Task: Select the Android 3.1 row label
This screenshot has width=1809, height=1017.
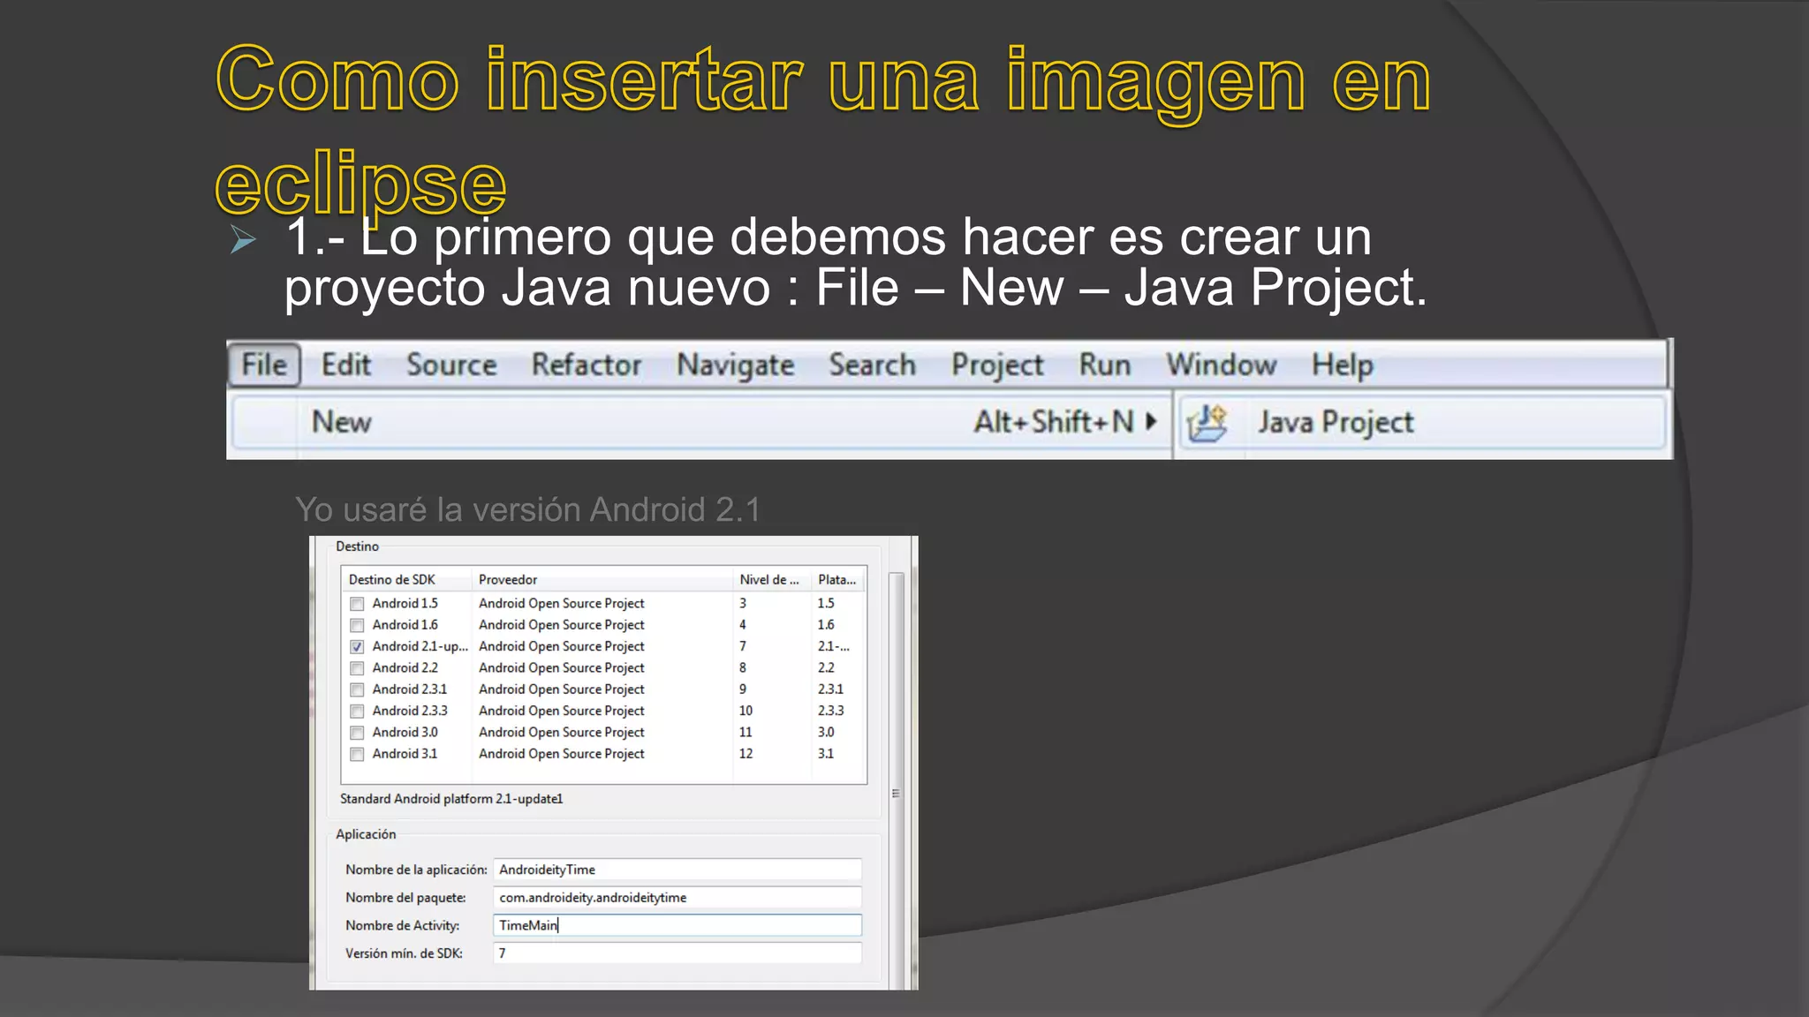Action: tap(405, 753)
